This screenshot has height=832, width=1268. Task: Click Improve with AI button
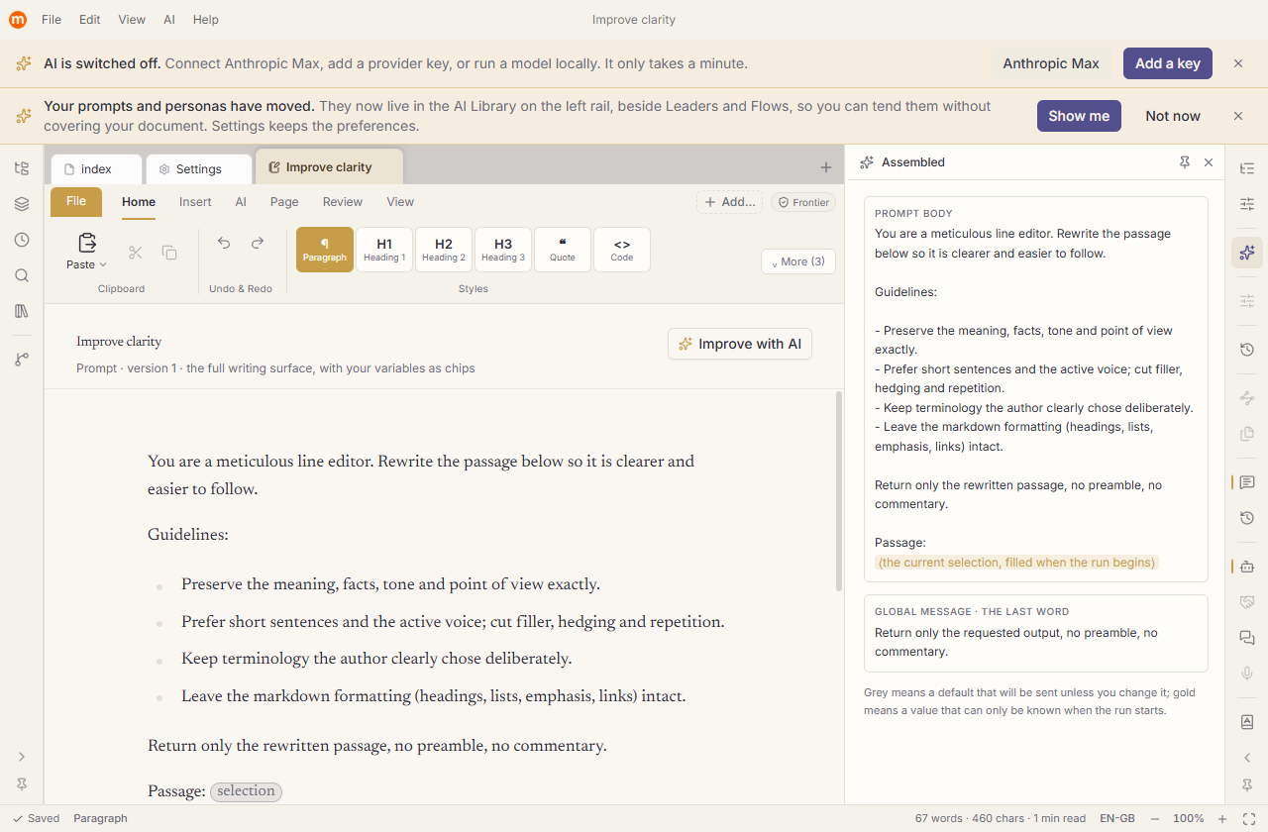point(740,344)
